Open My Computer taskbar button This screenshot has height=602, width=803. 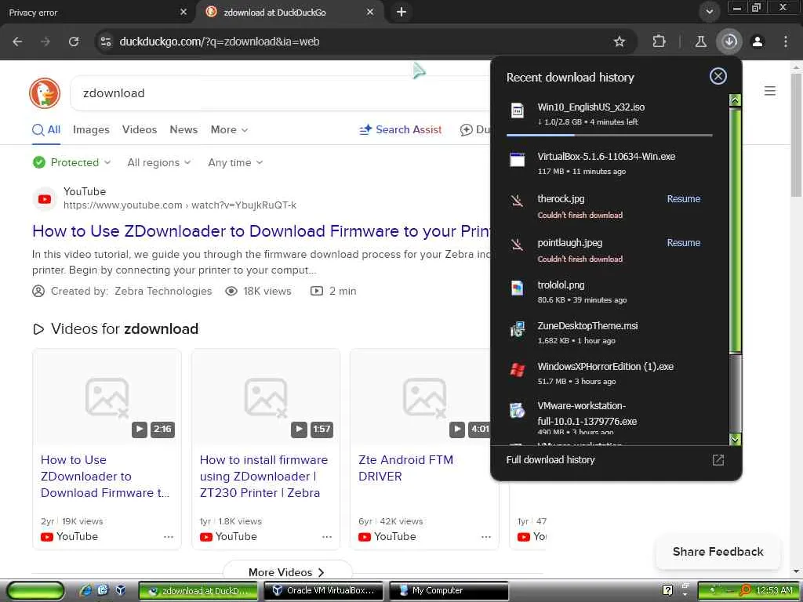(x=449, y=590)
